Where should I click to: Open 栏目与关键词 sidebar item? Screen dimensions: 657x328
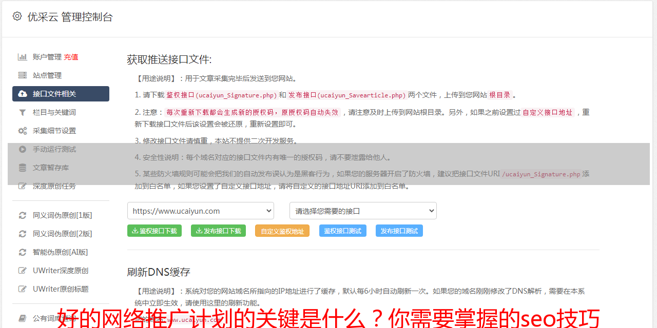pos(54,112)
